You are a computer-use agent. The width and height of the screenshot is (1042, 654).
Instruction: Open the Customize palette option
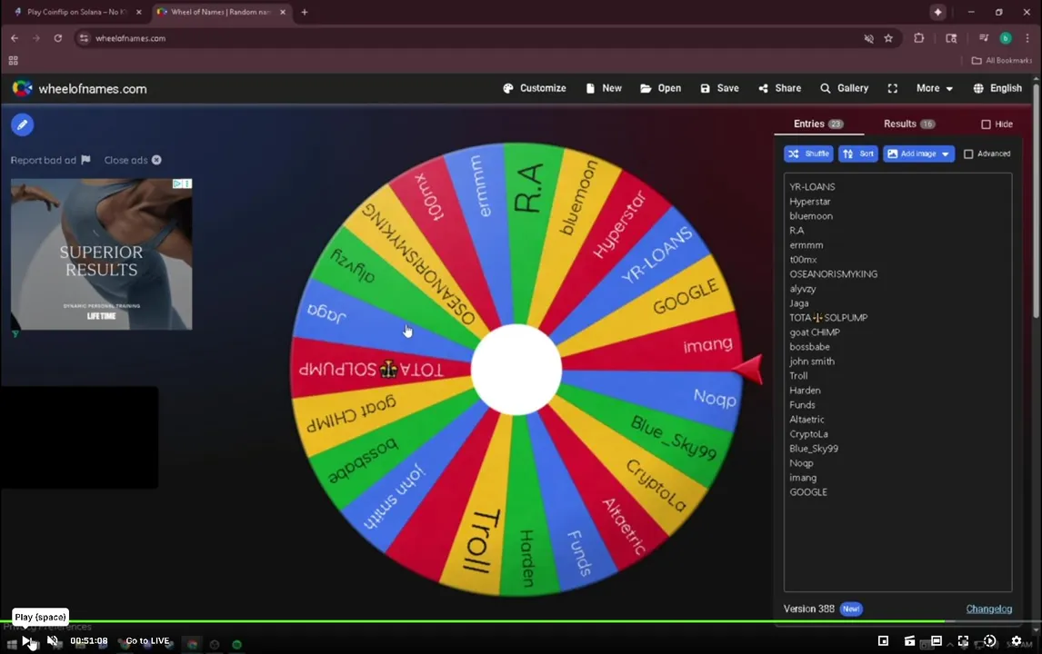tap(535, 88)
